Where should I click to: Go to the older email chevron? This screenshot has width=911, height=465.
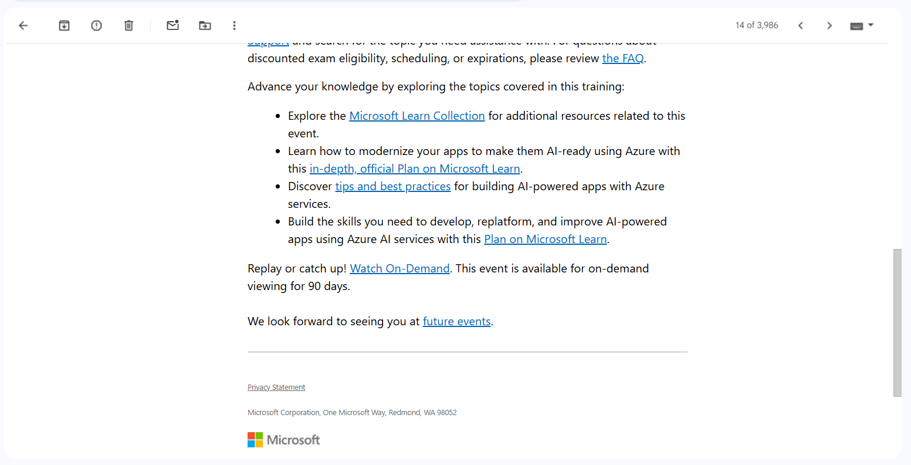tap(829, 25)
